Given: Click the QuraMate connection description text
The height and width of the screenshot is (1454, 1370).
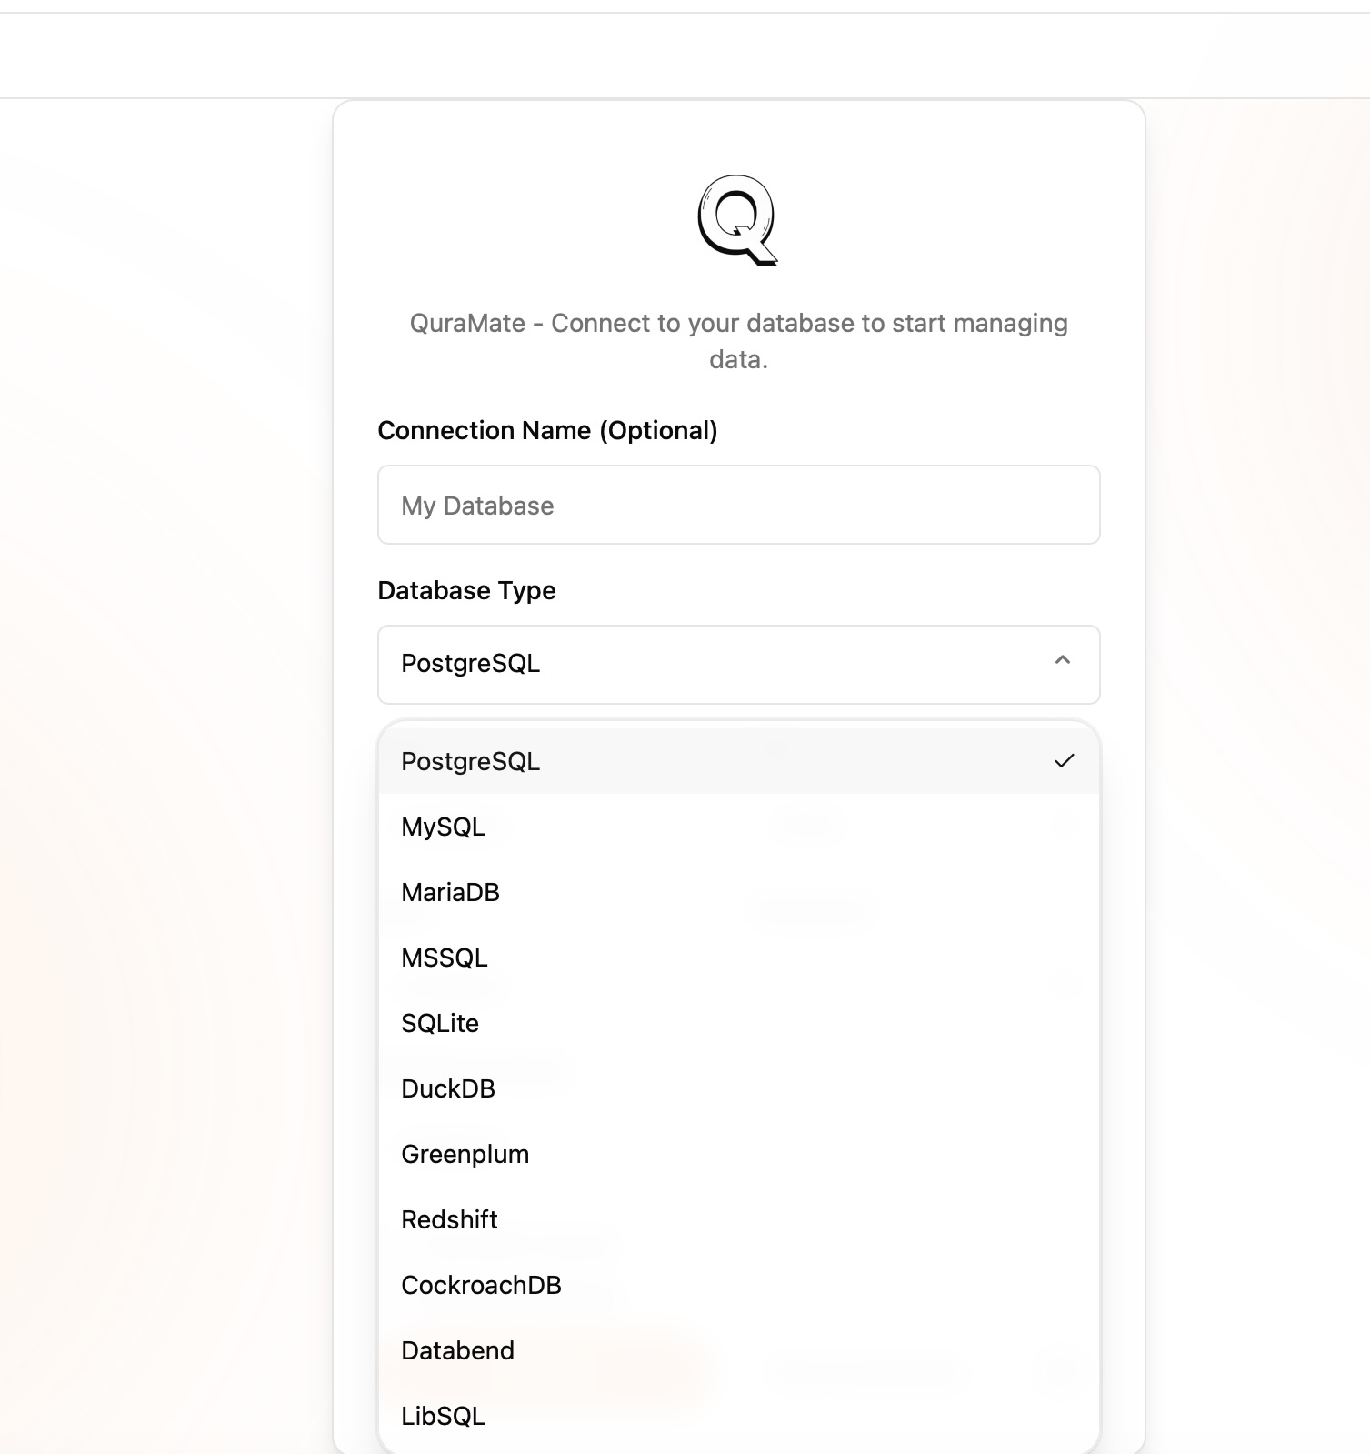Looking at the screenshot, I should pos(736,341).
